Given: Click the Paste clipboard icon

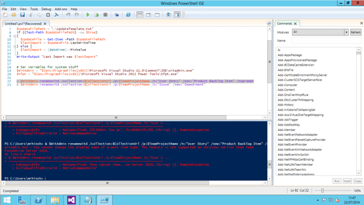Looking at the screenshot, I should (48, 15).
